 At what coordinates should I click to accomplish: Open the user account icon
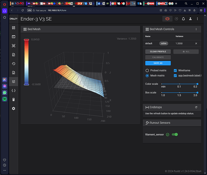point(190,19)
